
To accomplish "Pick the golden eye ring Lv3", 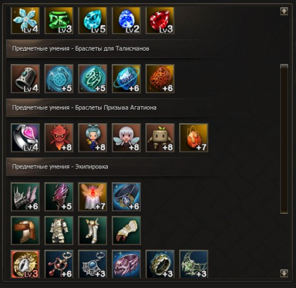I will pos(25,264).
